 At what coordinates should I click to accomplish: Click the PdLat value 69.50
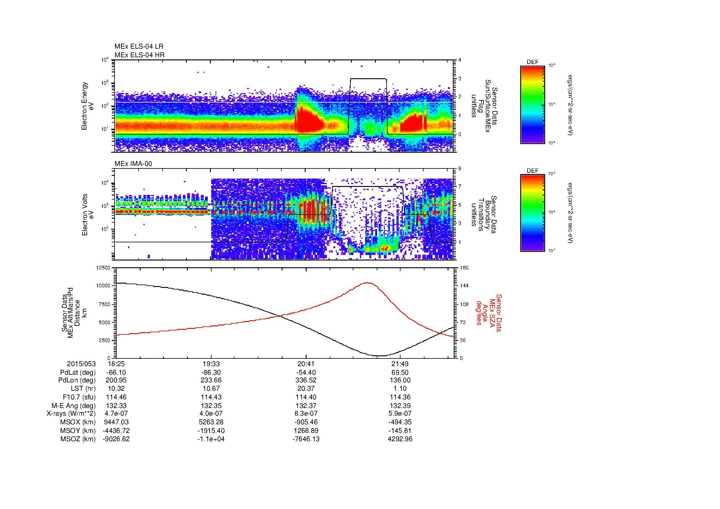[400, 372]
